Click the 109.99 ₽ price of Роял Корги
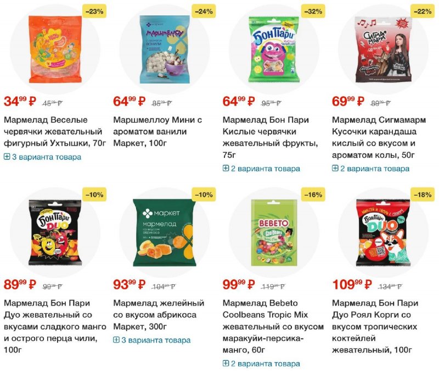This screenshot has width=439, height=371. pos(352,285)
